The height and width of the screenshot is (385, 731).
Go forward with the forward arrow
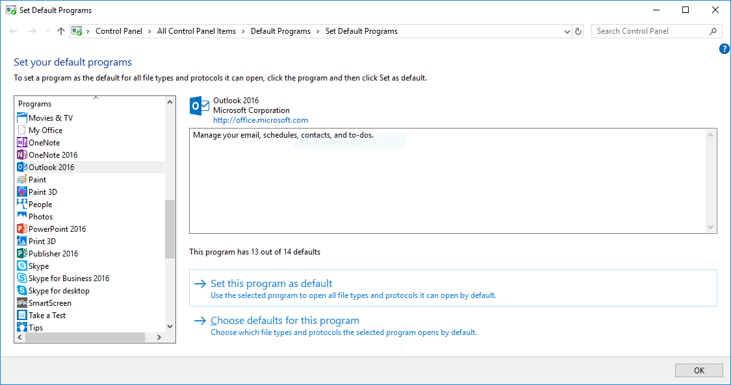point(32,31)
